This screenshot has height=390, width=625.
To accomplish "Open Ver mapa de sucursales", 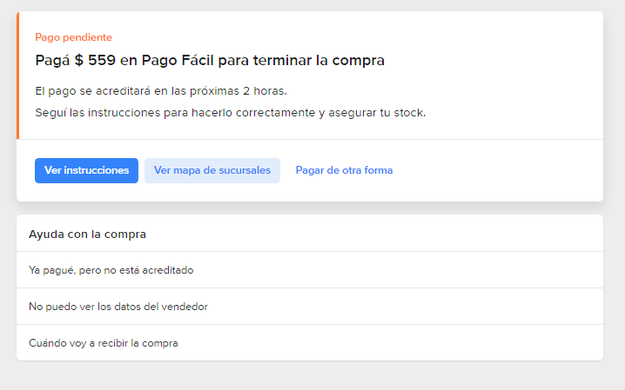I will 212,170.
